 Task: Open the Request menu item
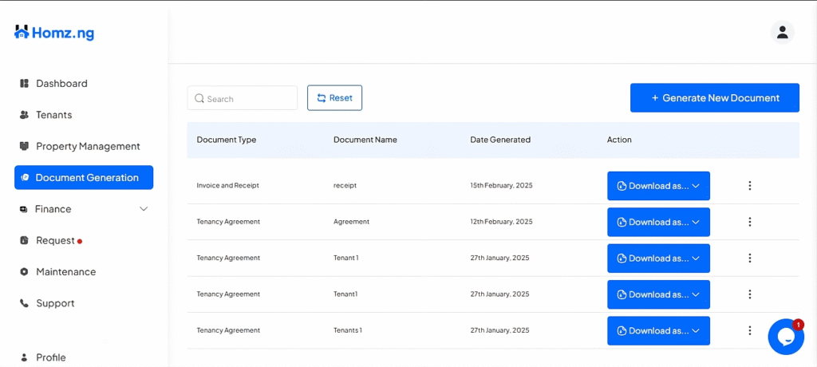pos(55,240)
